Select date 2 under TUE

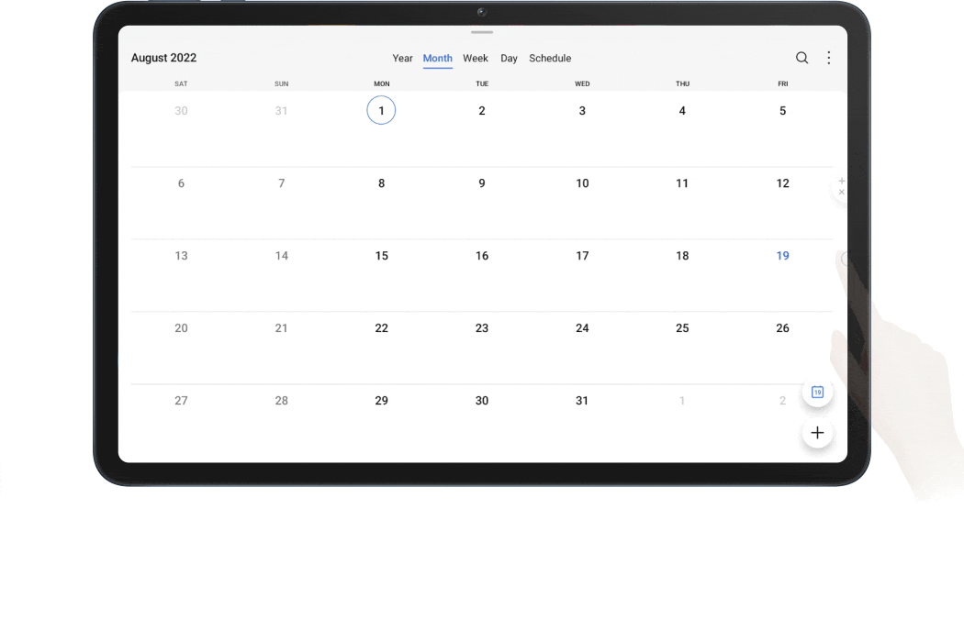tap(482, 111)
